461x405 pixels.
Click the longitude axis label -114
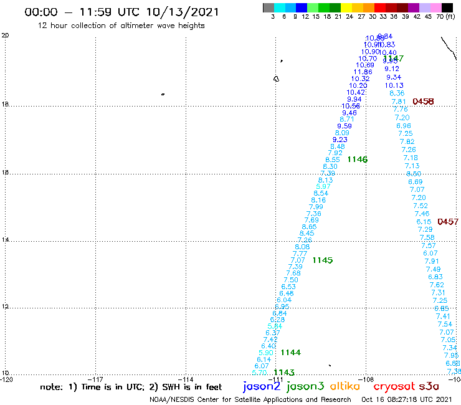[x=186, y=379]
